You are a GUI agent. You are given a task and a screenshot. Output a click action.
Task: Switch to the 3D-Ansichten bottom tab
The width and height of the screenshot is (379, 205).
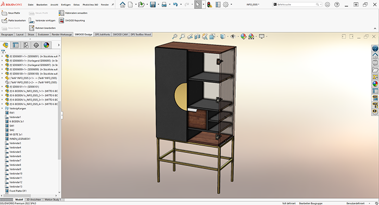(34, 200)
